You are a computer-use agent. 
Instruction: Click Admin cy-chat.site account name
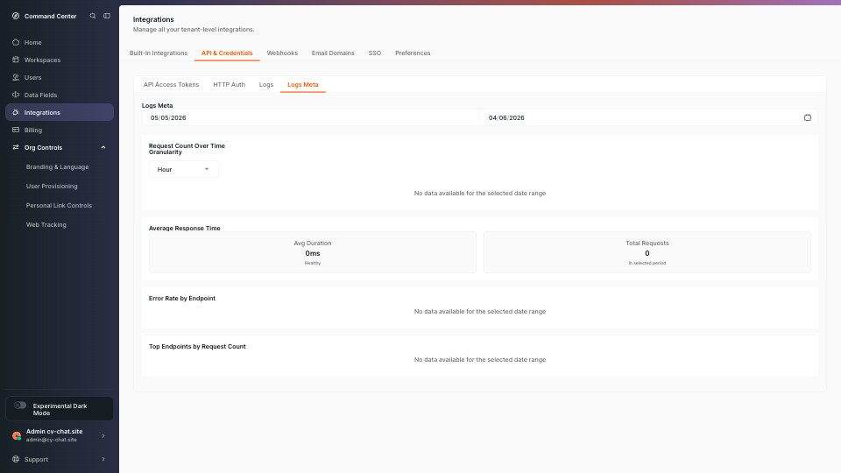[x=54, y=431]
